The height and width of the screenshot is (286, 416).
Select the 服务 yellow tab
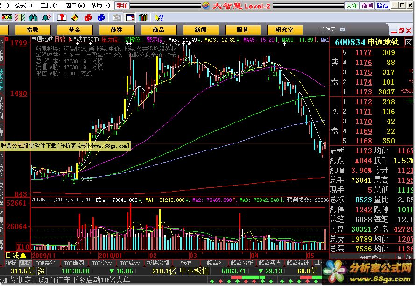(x=242, y=30)
